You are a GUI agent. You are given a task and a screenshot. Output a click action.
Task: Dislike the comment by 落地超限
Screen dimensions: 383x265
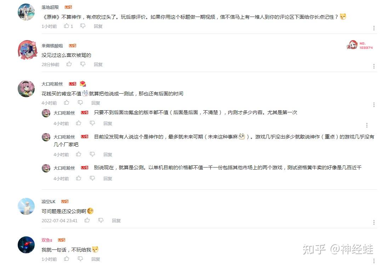click(83, 26)
